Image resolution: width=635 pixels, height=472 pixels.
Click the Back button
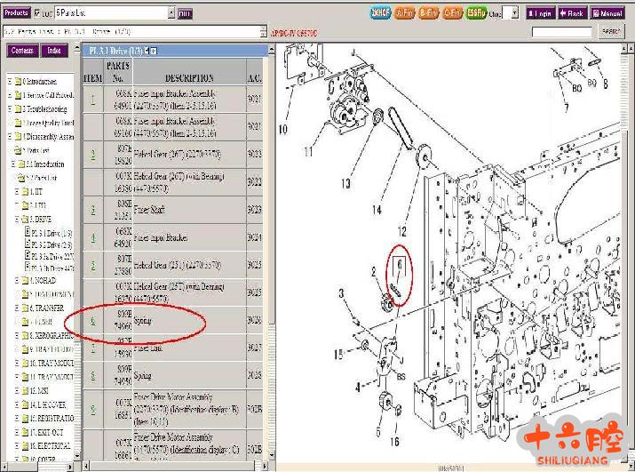click(x=573, y=13)
